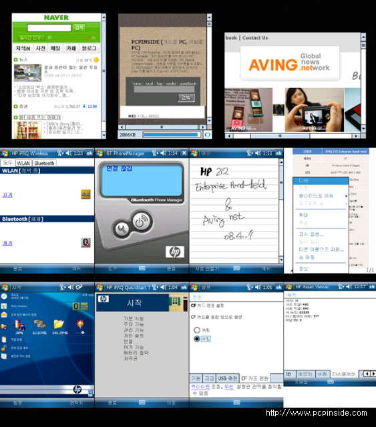The width and height of the screenshot is (376, 427).
Task: Open 백라이트 link in power settings note
Action: [200, 387]
